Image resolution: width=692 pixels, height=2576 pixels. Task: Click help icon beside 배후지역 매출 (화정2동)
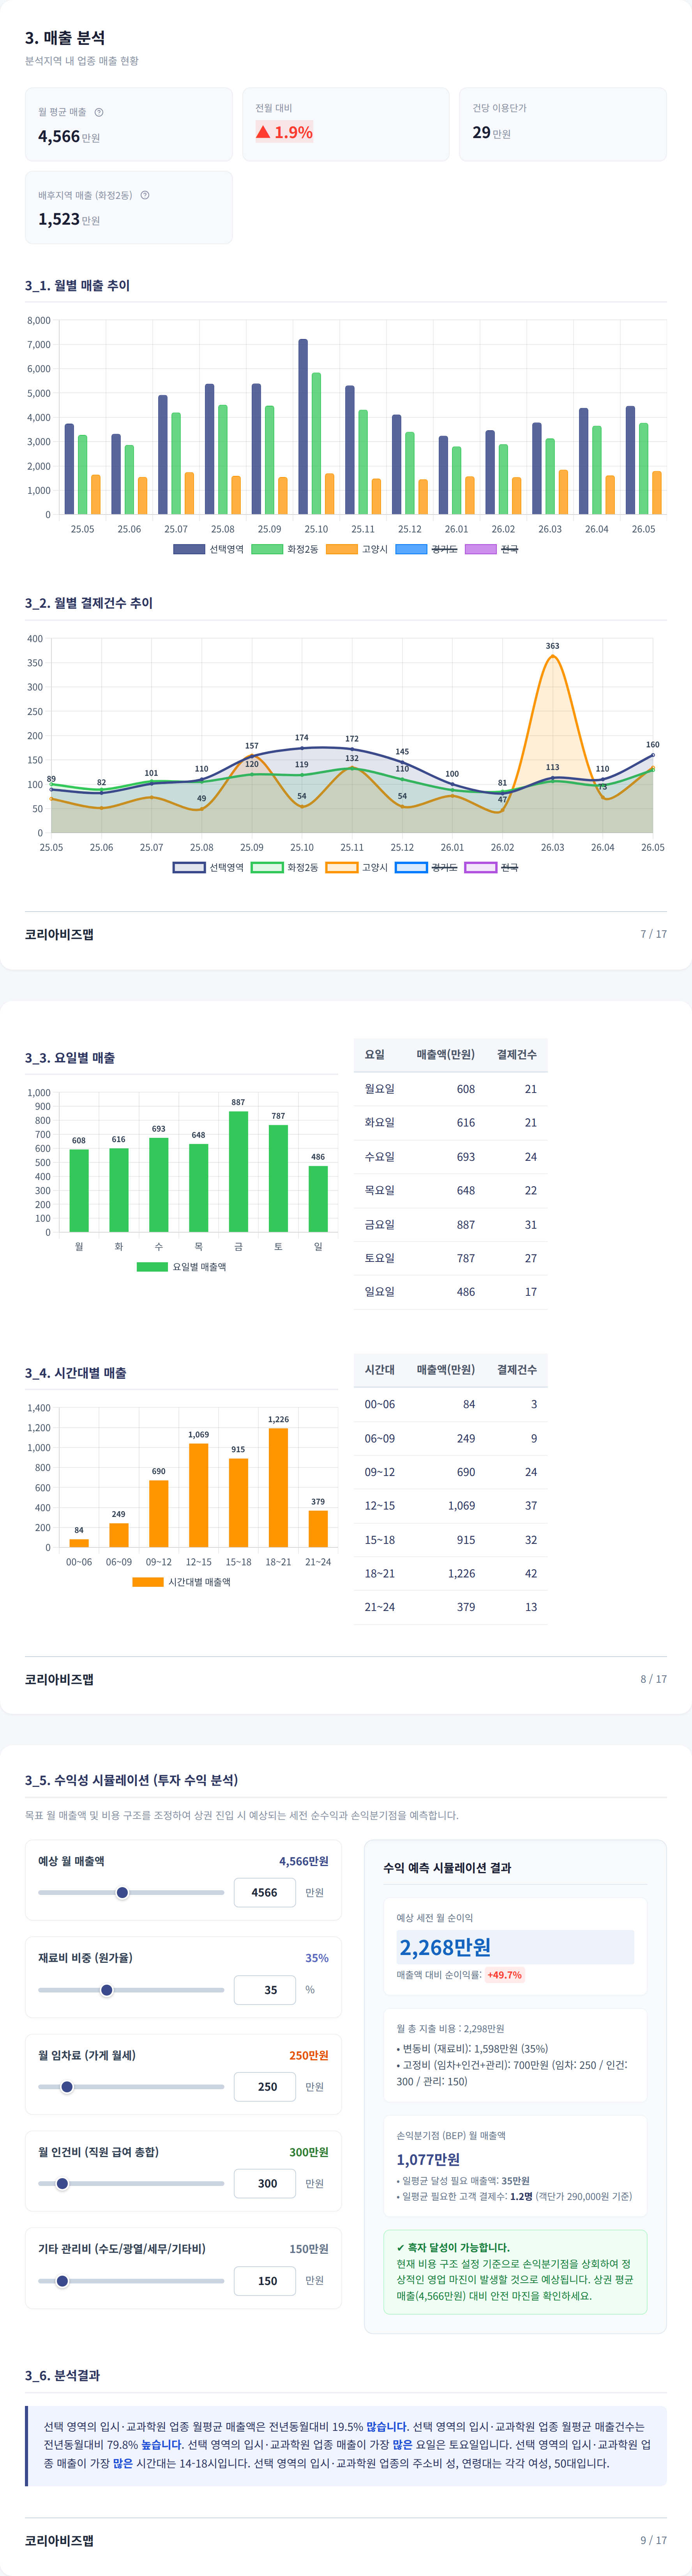click(x=145, y=195)
